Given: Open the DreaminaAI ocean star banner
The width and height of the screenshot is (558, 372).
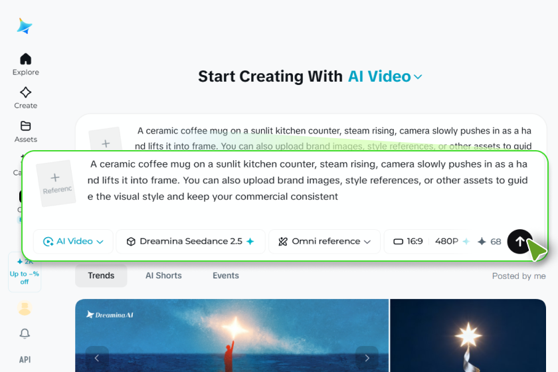Looking at the screenshot, I should coord(232,335).
